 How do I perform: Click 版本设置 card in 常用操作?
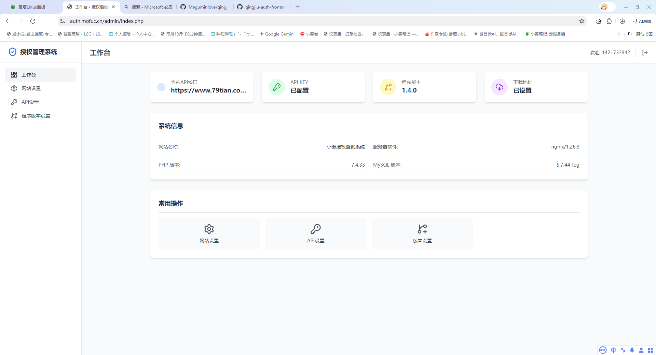click(422, 233)
